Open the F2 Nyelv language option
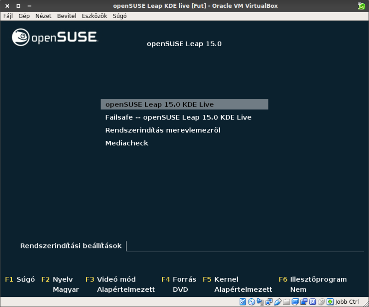369x307 pixels. click(x=57, y=279)
